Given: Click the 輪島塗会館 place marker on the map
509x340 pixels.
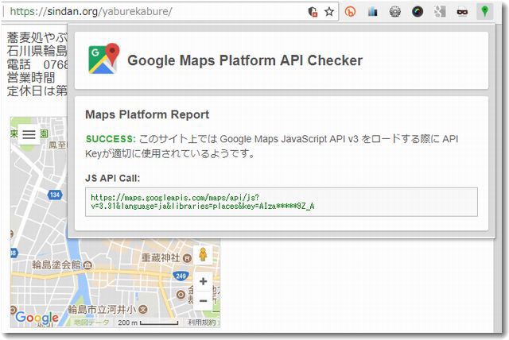Looking at the screenshot, I should click(x=87, y=265).
